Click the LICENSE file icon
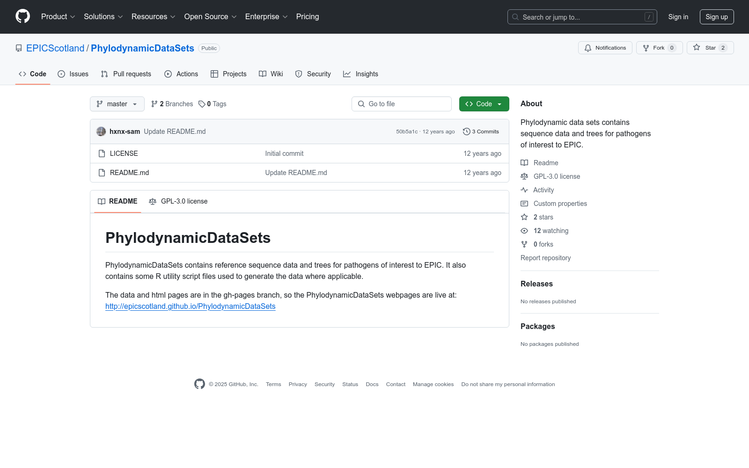Viewport: 749px width, 468px height. point(102,154)
